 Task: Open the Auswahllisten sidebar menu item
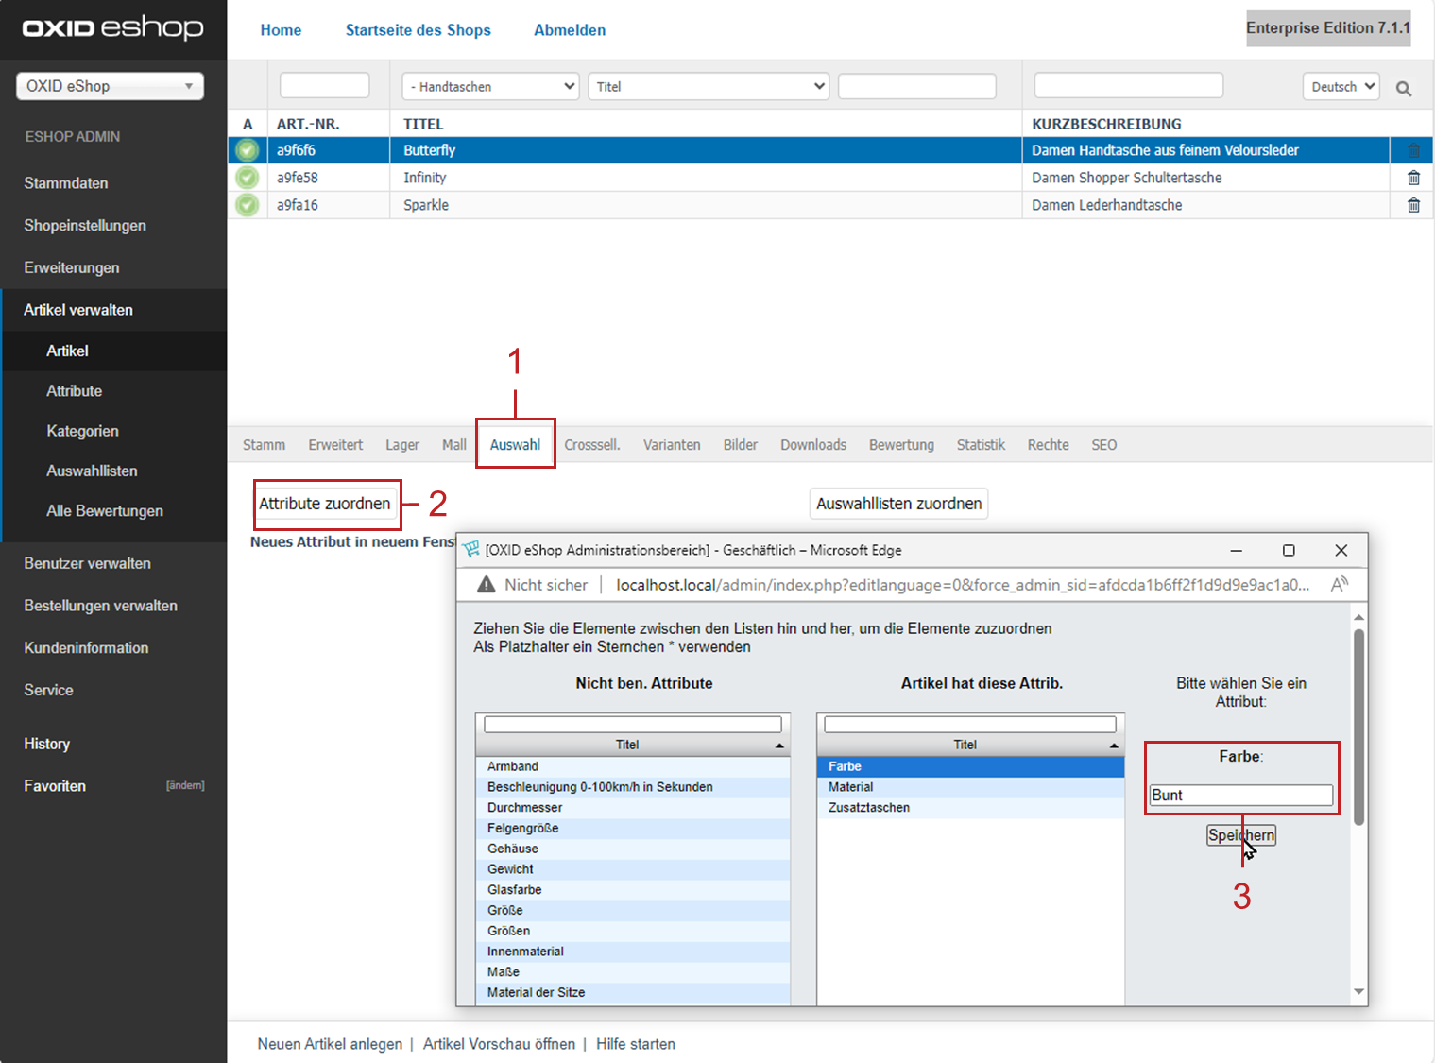(x=92, y=471)
